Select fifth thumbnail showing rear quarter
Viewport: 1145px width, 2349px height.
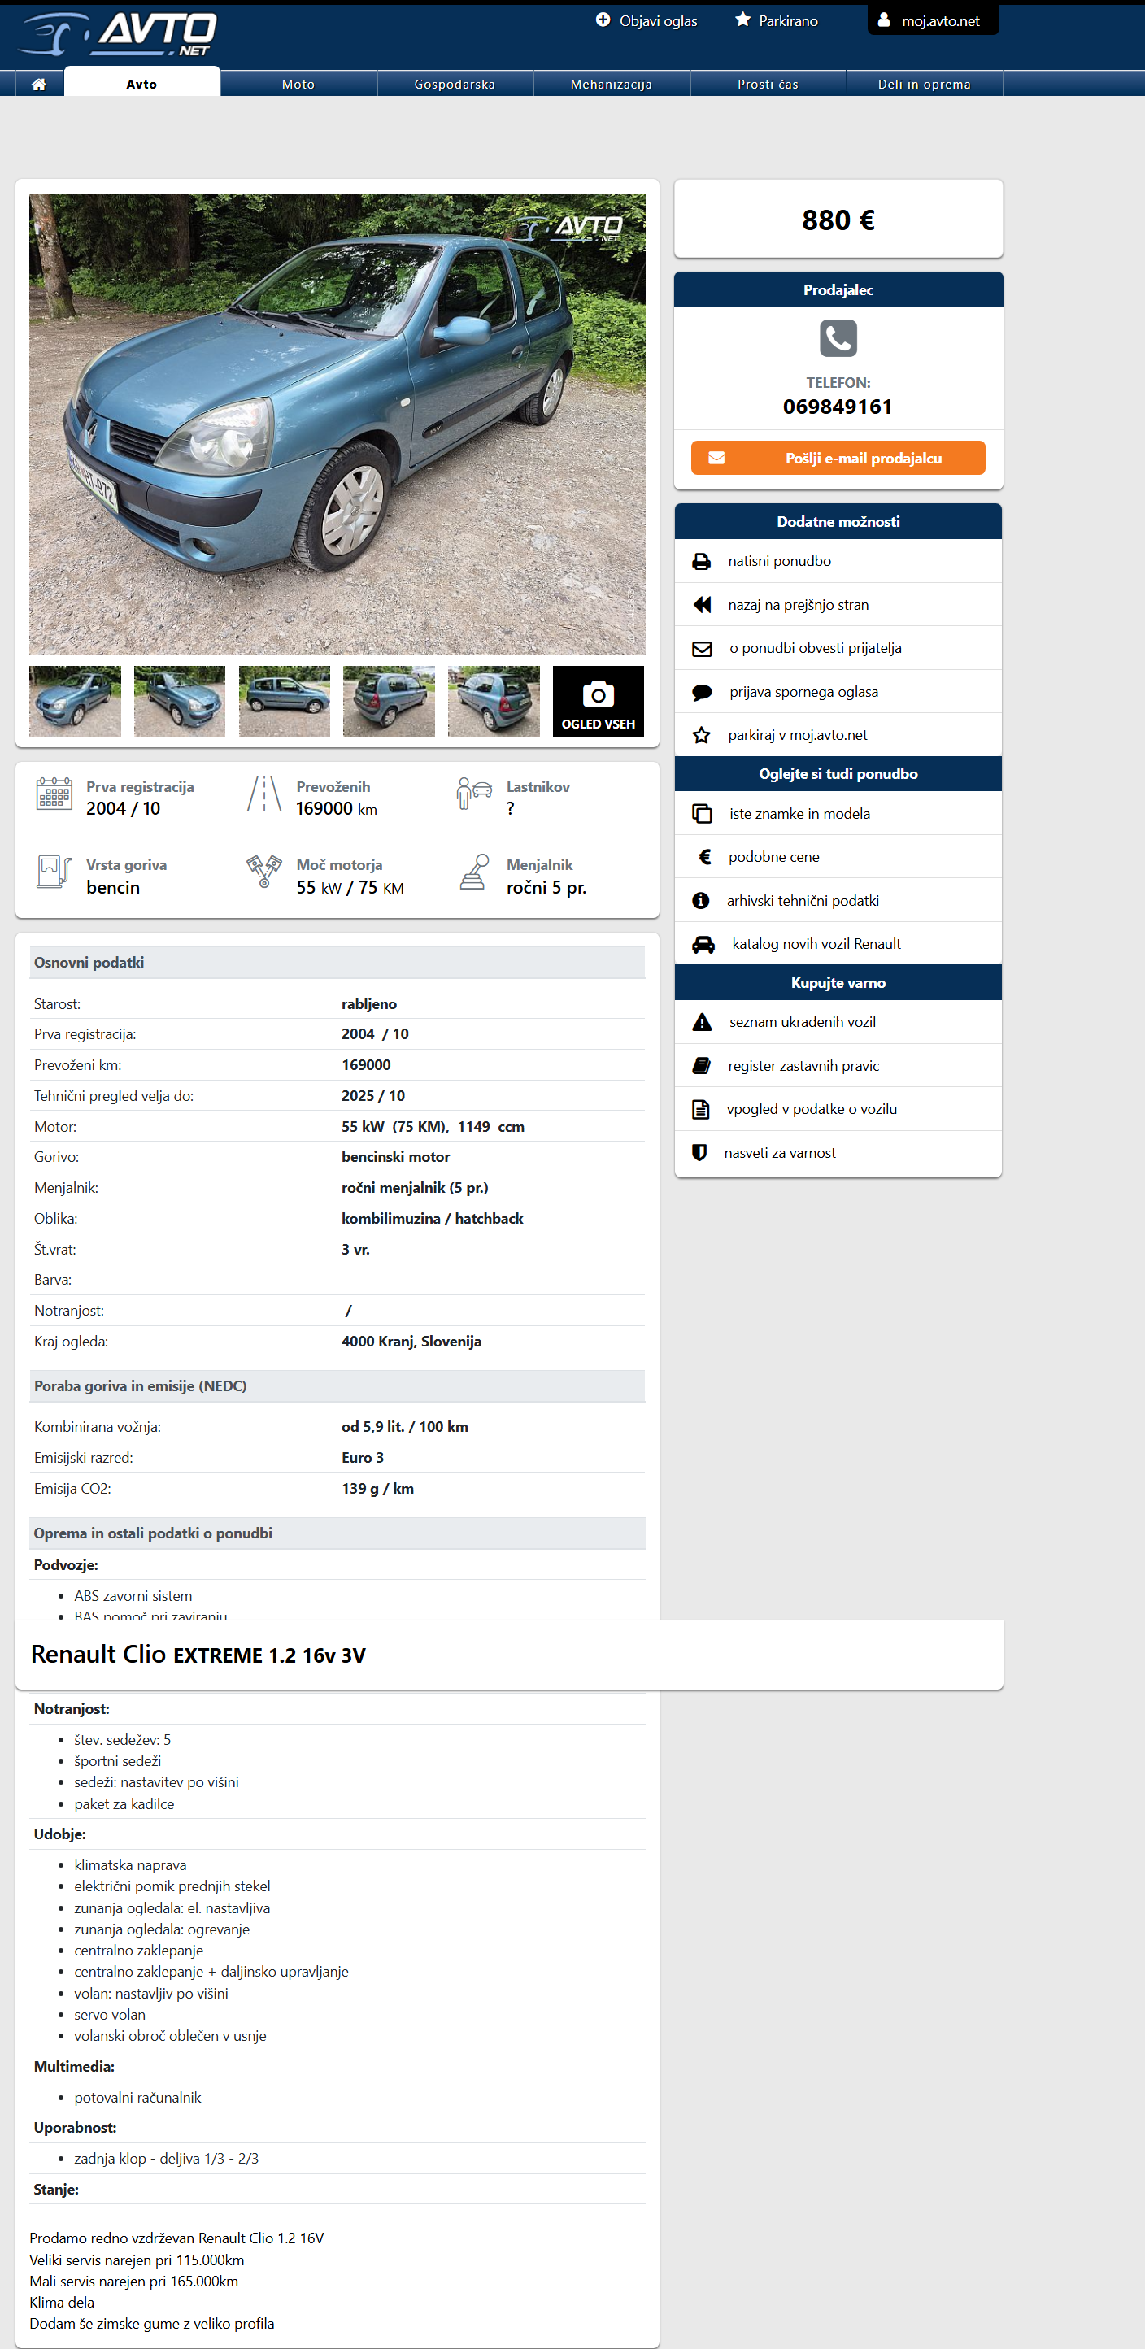(x=494, y=701)
